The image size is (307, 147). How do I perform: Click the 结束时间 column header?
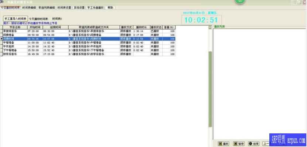56,27
